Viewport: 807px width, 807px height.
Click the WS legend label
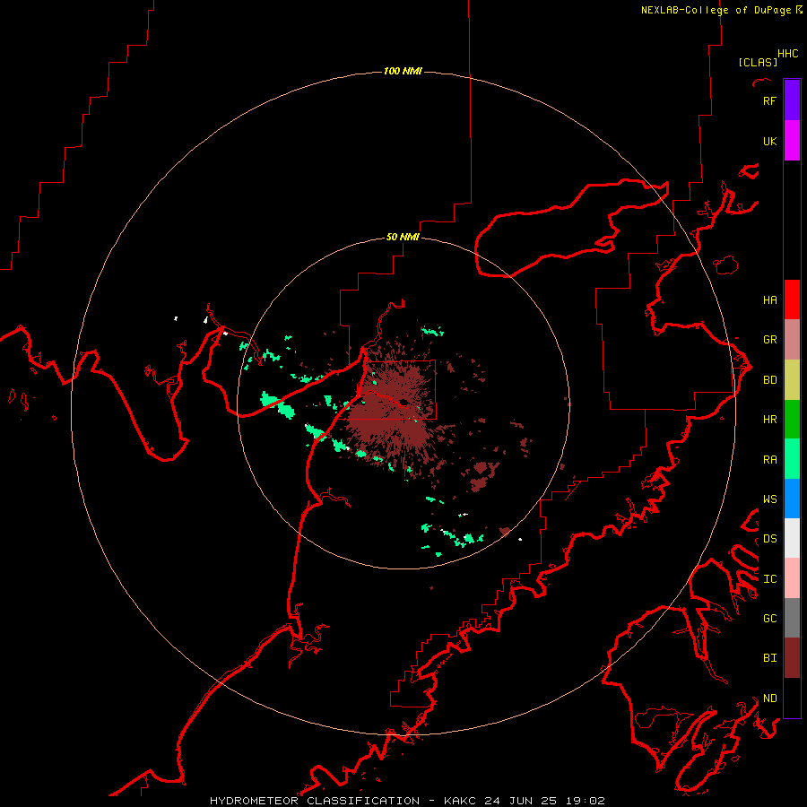(x=769, y=499)
